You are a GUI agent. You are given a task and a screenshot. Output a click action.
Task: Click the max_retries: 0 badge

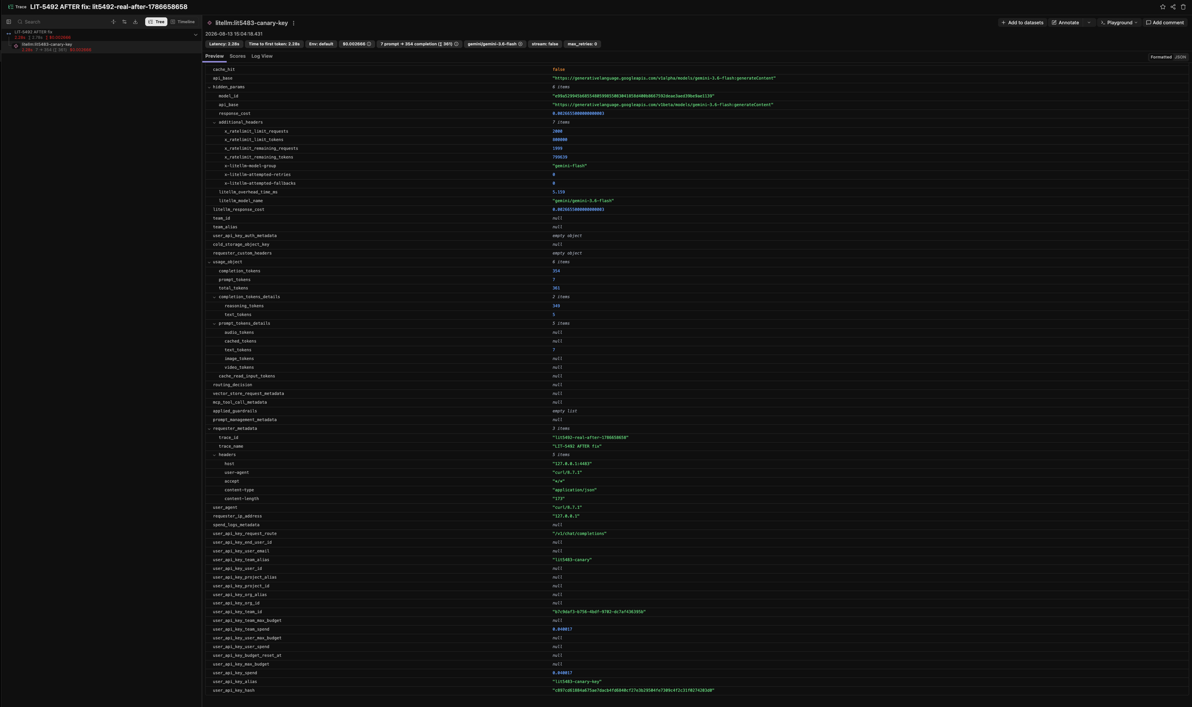582,44
